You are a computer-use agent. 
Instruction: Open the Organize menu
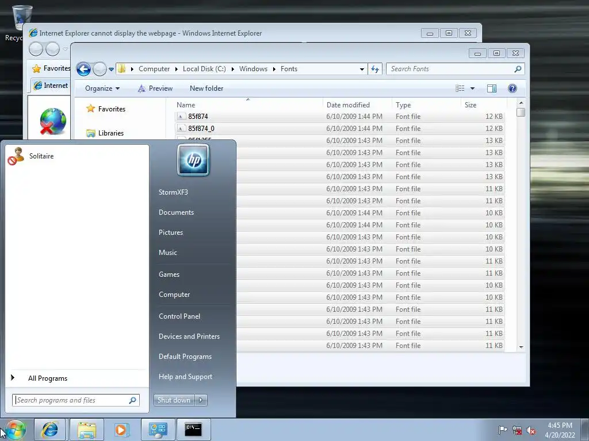102,88
